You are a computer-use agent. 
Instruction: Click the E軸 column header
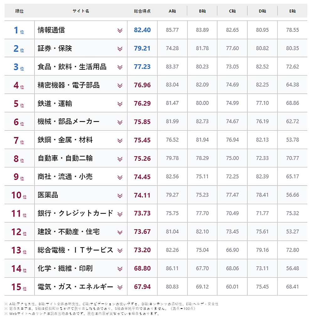[292, 11]
